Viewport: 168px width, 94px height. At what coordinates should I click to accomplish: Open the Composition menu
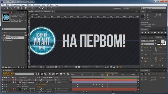pyautogui.click(x=15, y=5)
